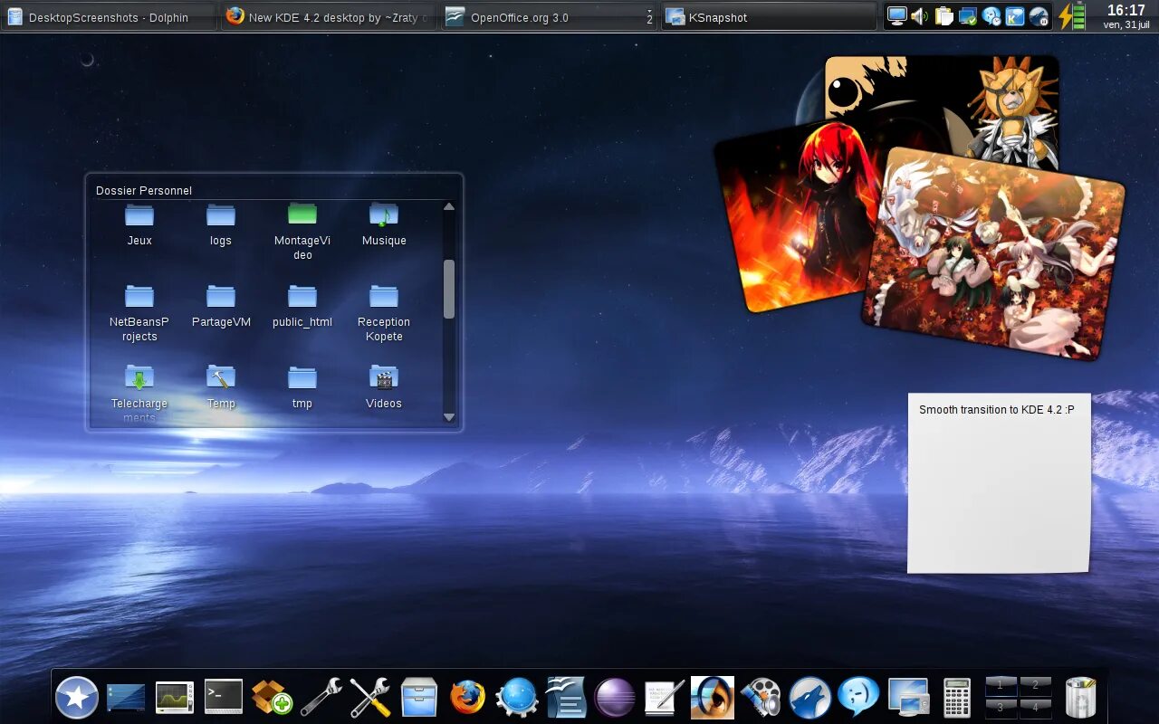Image resolution: width=1159 pixels, height=724 pixels.
Task: Switch to virtual desktop 1 in pager
Action: (x=1001, y=686)
